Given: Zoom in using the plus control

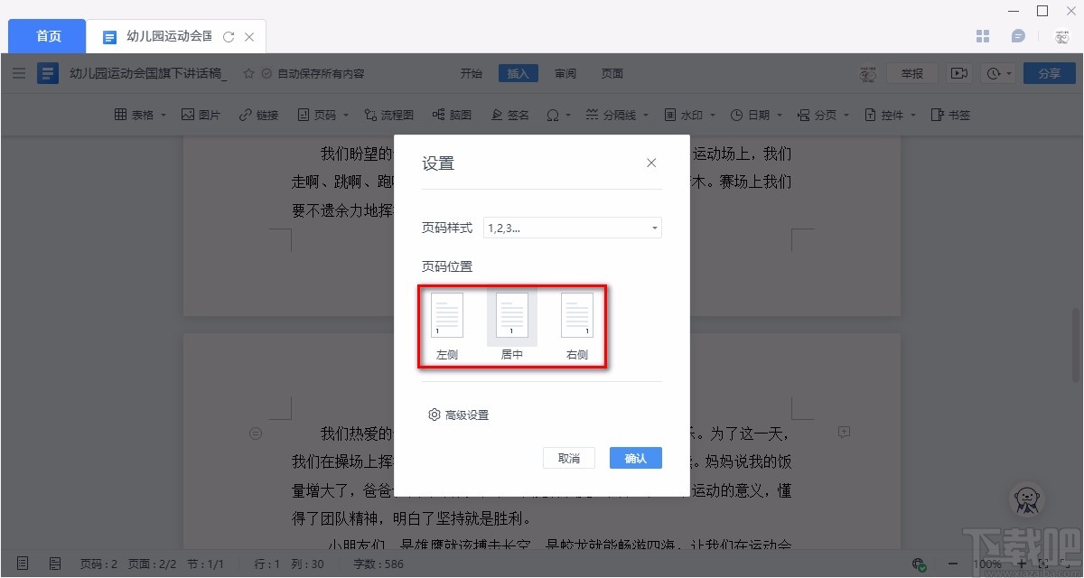Looking at the screenshot, I should pyautogui.click(x=1022, y=563).
